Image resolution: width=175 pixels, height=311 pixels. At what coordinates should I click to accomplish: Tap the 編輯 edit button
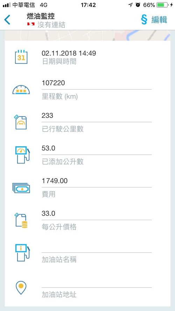pos(159,20)
